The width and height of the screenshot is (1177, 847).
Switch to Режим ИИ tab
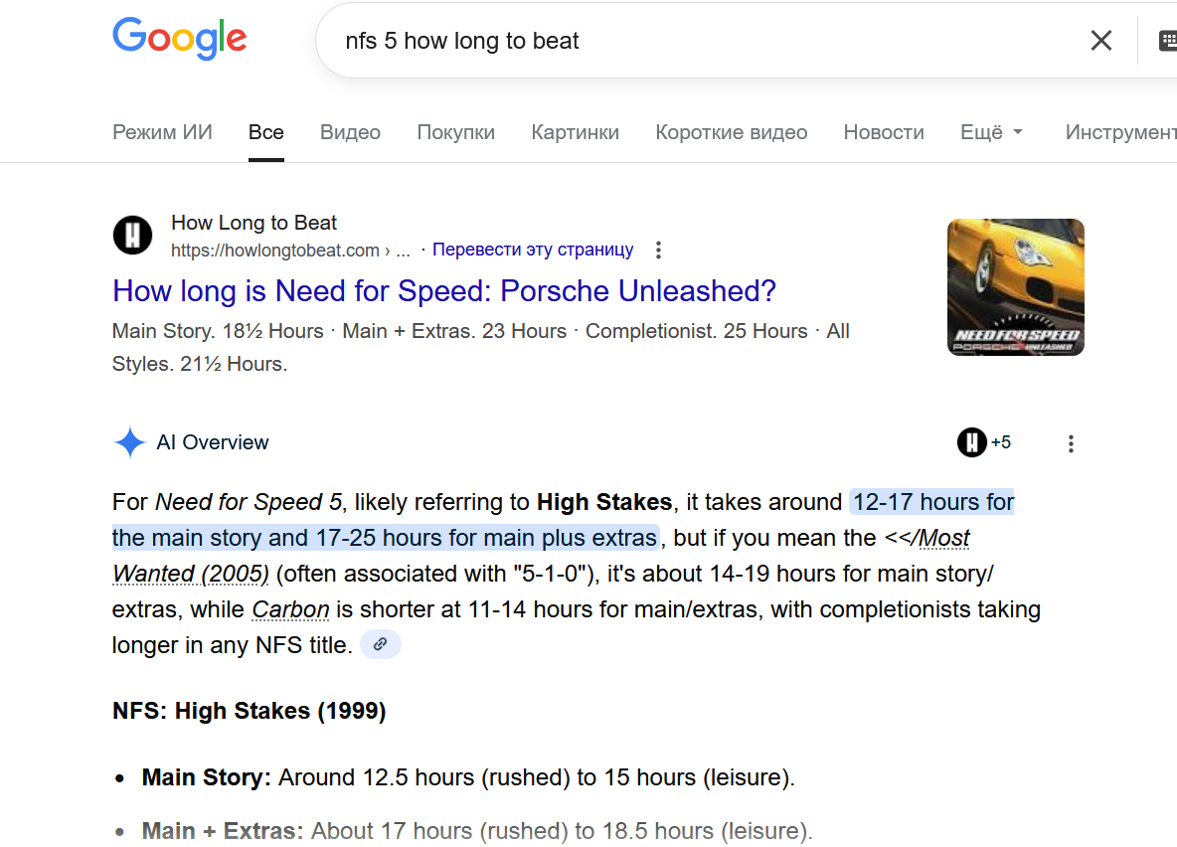pos(162,133)
